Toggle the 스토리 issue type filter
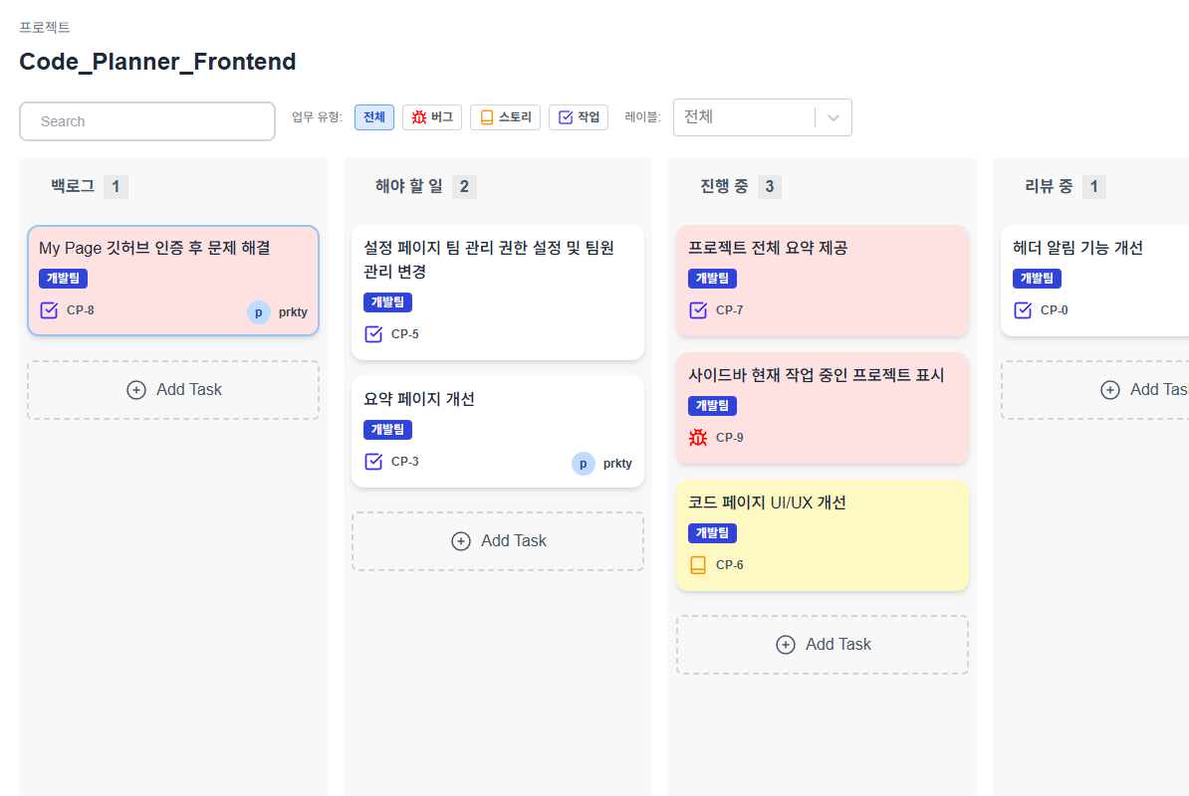The height and width of the screenshot is (796, 1189). click(505, 117)
